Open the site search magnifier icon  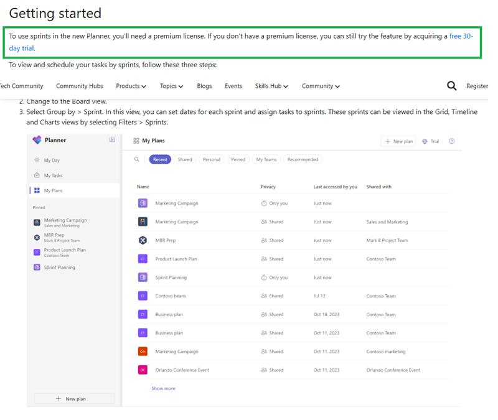coord(452,86)
